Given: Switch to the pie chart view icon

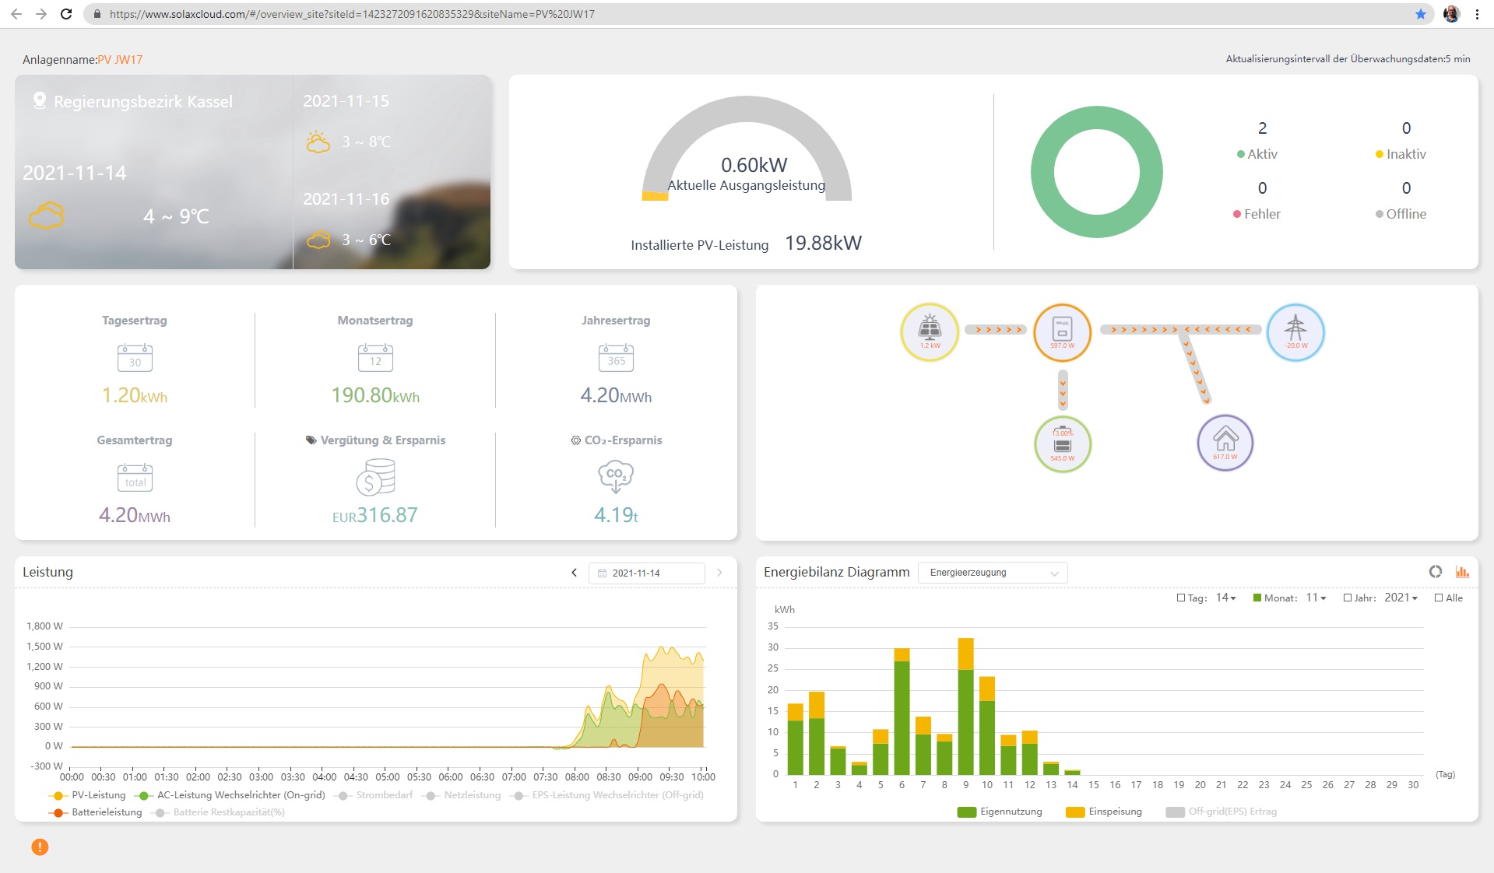Looking at the screenshot, I should point(1435,572).
